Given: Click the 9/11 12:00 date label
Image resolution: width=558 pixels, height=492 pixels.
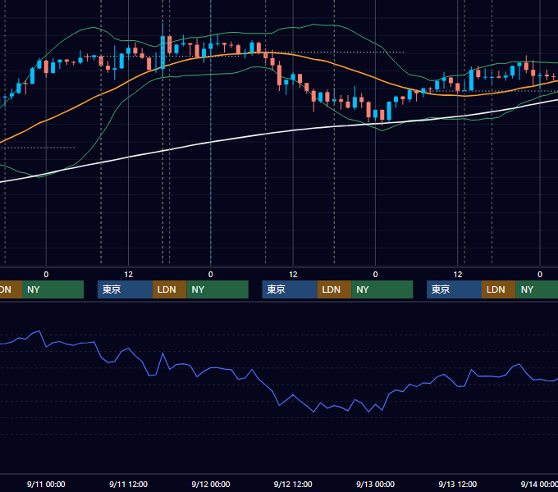Looking at the screenshot, I should pos(129,484).
